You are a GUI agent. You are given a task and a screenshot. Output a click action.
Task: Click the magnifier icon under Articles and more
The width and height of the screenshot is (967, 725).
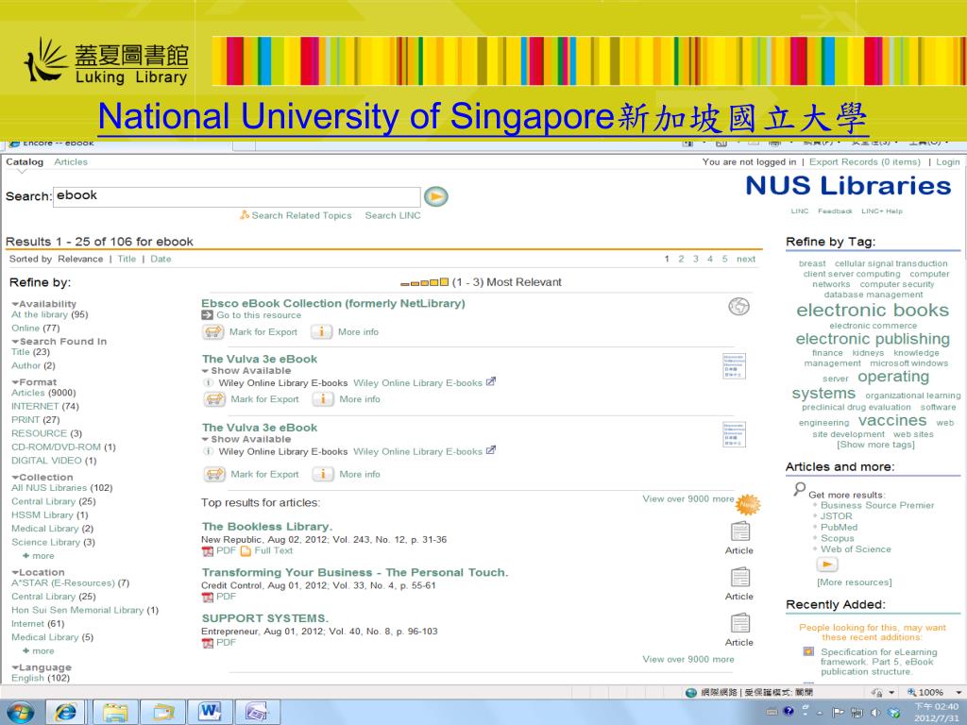pos(799,489)
